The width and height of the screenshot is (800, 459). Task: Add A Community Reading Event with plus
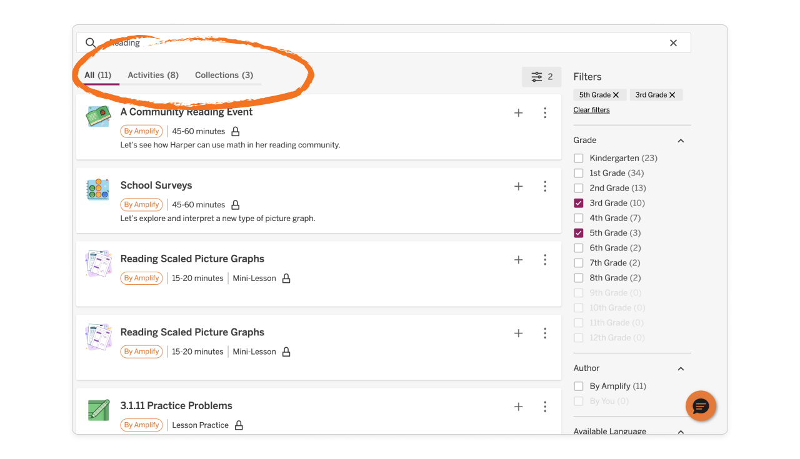518,113
